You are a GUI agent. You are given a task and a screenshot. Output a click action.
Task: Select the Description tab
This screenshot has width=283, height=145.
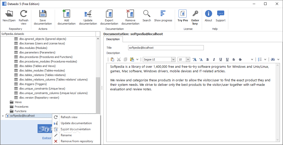(113, 39)
